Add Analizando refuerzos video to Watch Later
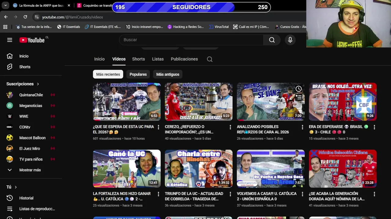Viewport: 391px width, 219px height. pyautogui.click(x=298, y=89)
